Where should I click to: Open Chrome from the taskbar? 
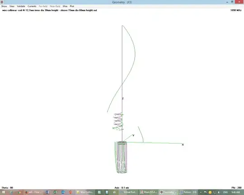[19, 192]
